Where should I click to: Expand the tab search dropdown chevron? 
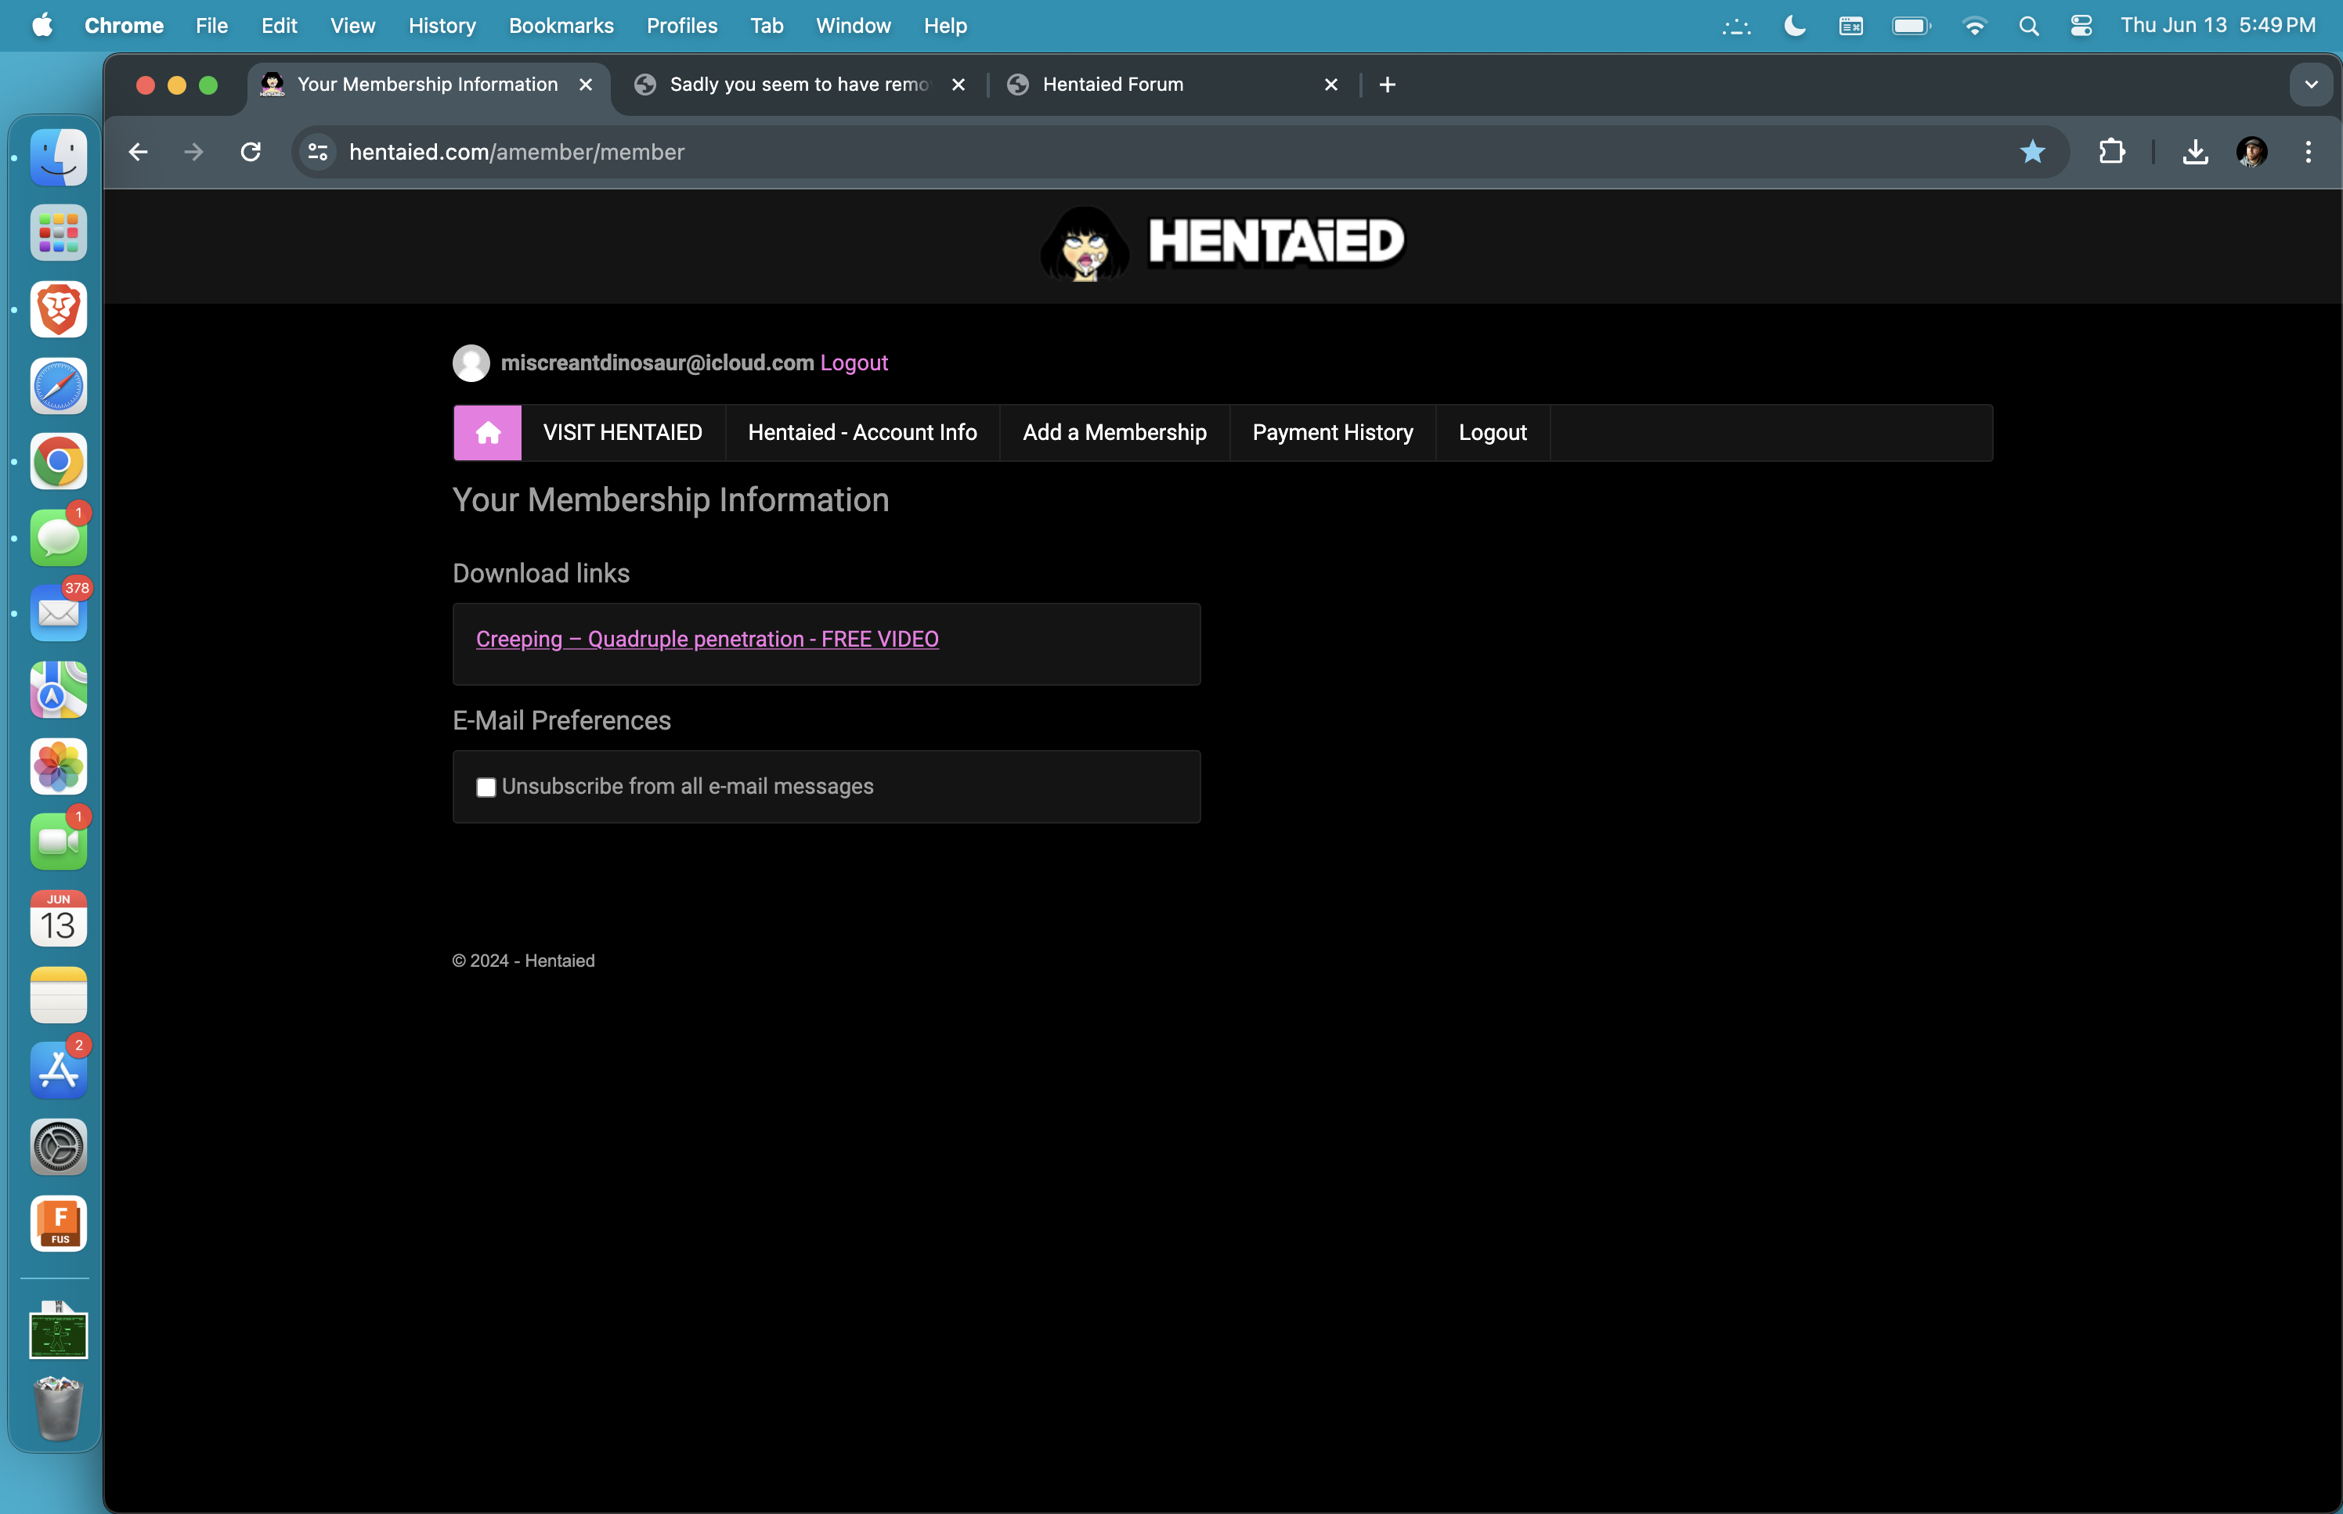[x=2311, y=85]
